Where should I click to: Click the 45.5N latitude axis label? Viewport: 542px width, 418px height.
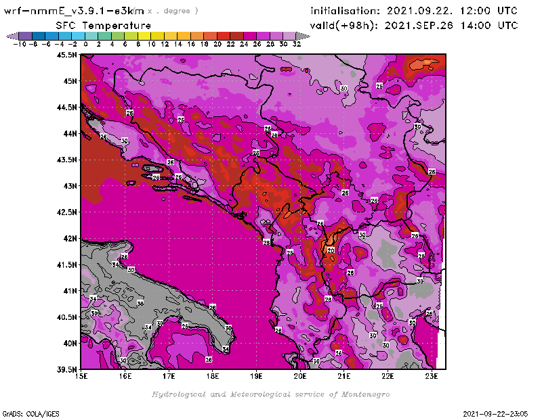[66, 55]
